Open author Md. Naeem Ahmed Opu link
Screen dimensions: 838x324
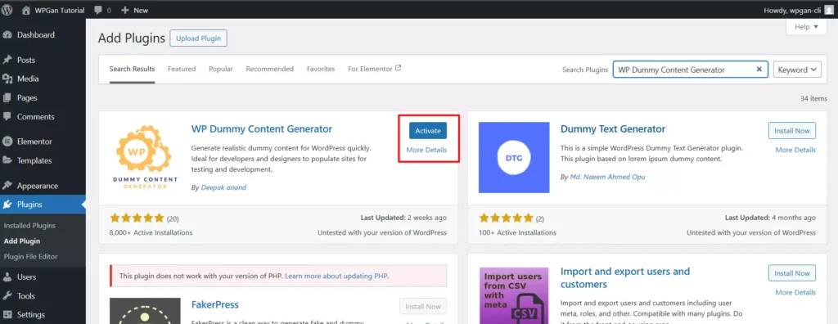608,177
